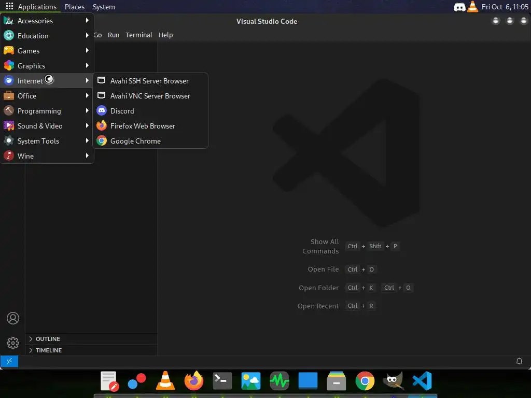Open the Places menu

[x=75, y=7]
